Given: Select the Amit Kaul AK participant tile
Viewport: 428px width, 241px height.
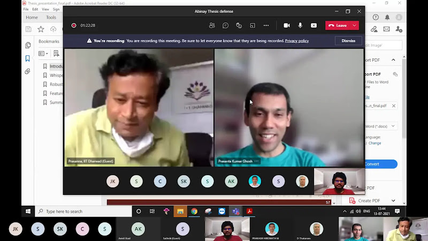Looking at the screenshot, I should 138,229.
